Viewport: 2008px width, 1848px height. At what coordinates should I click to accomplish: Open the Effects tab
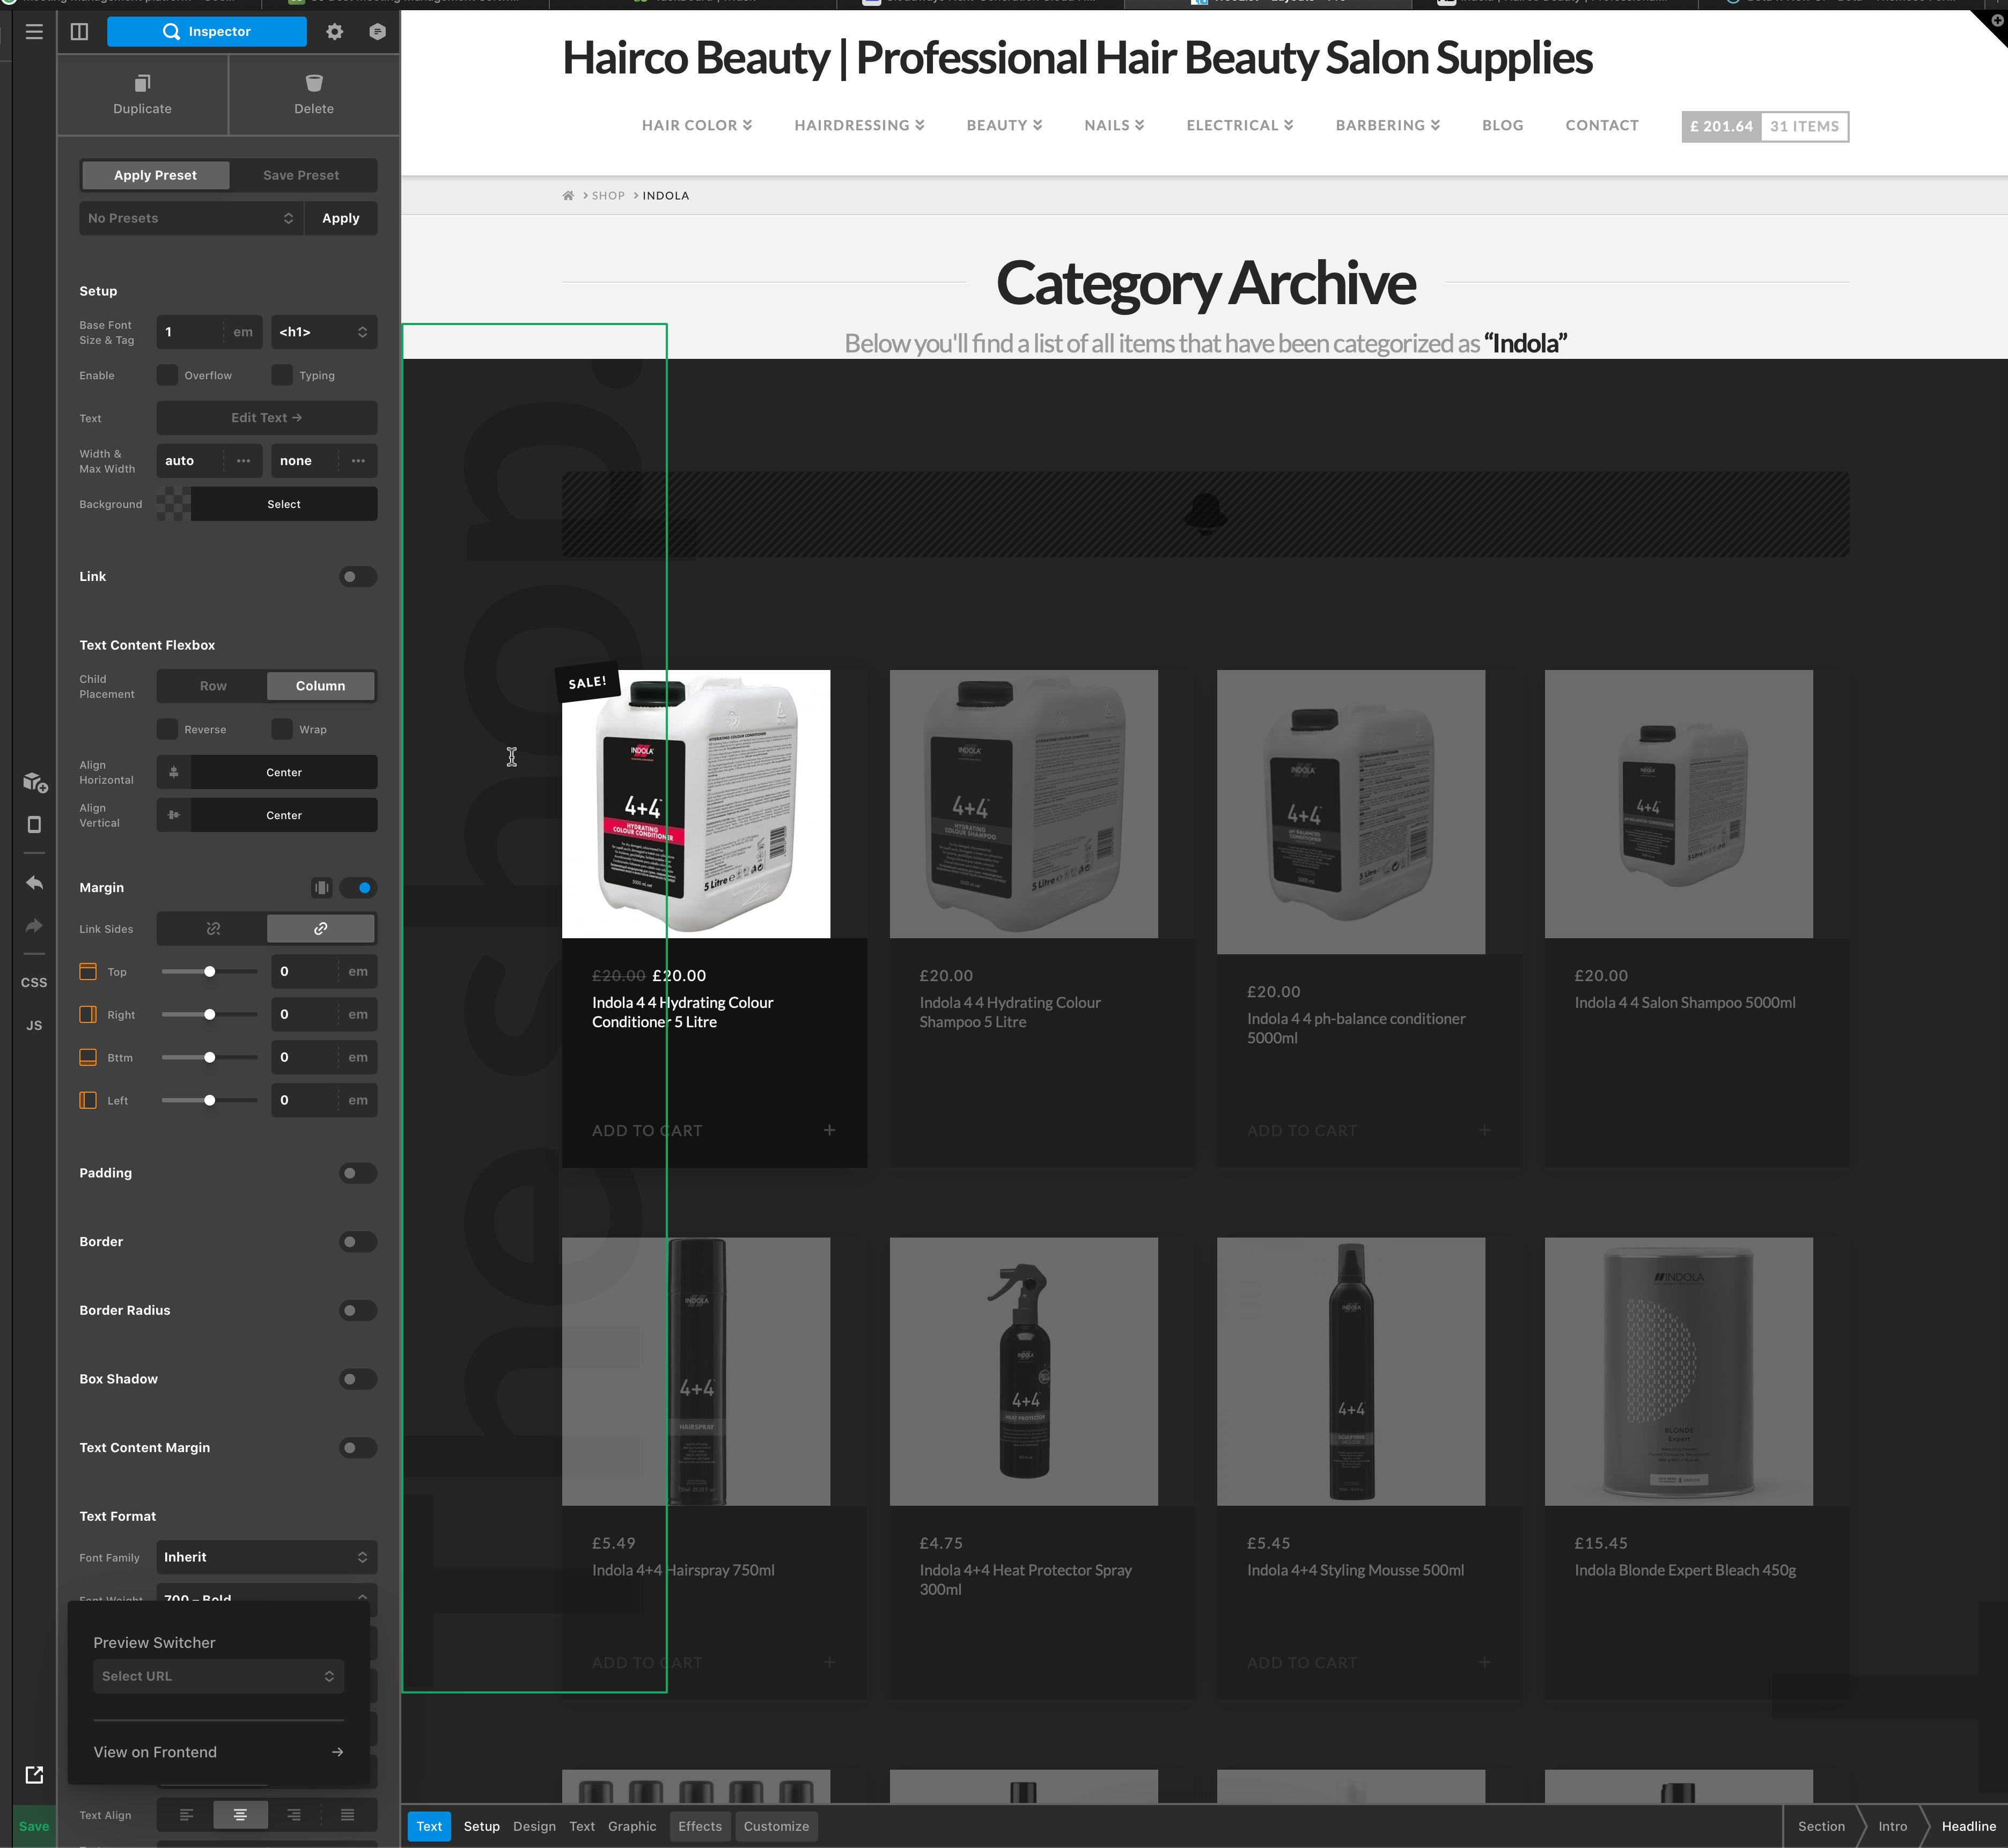click(x=699, y=1826)
